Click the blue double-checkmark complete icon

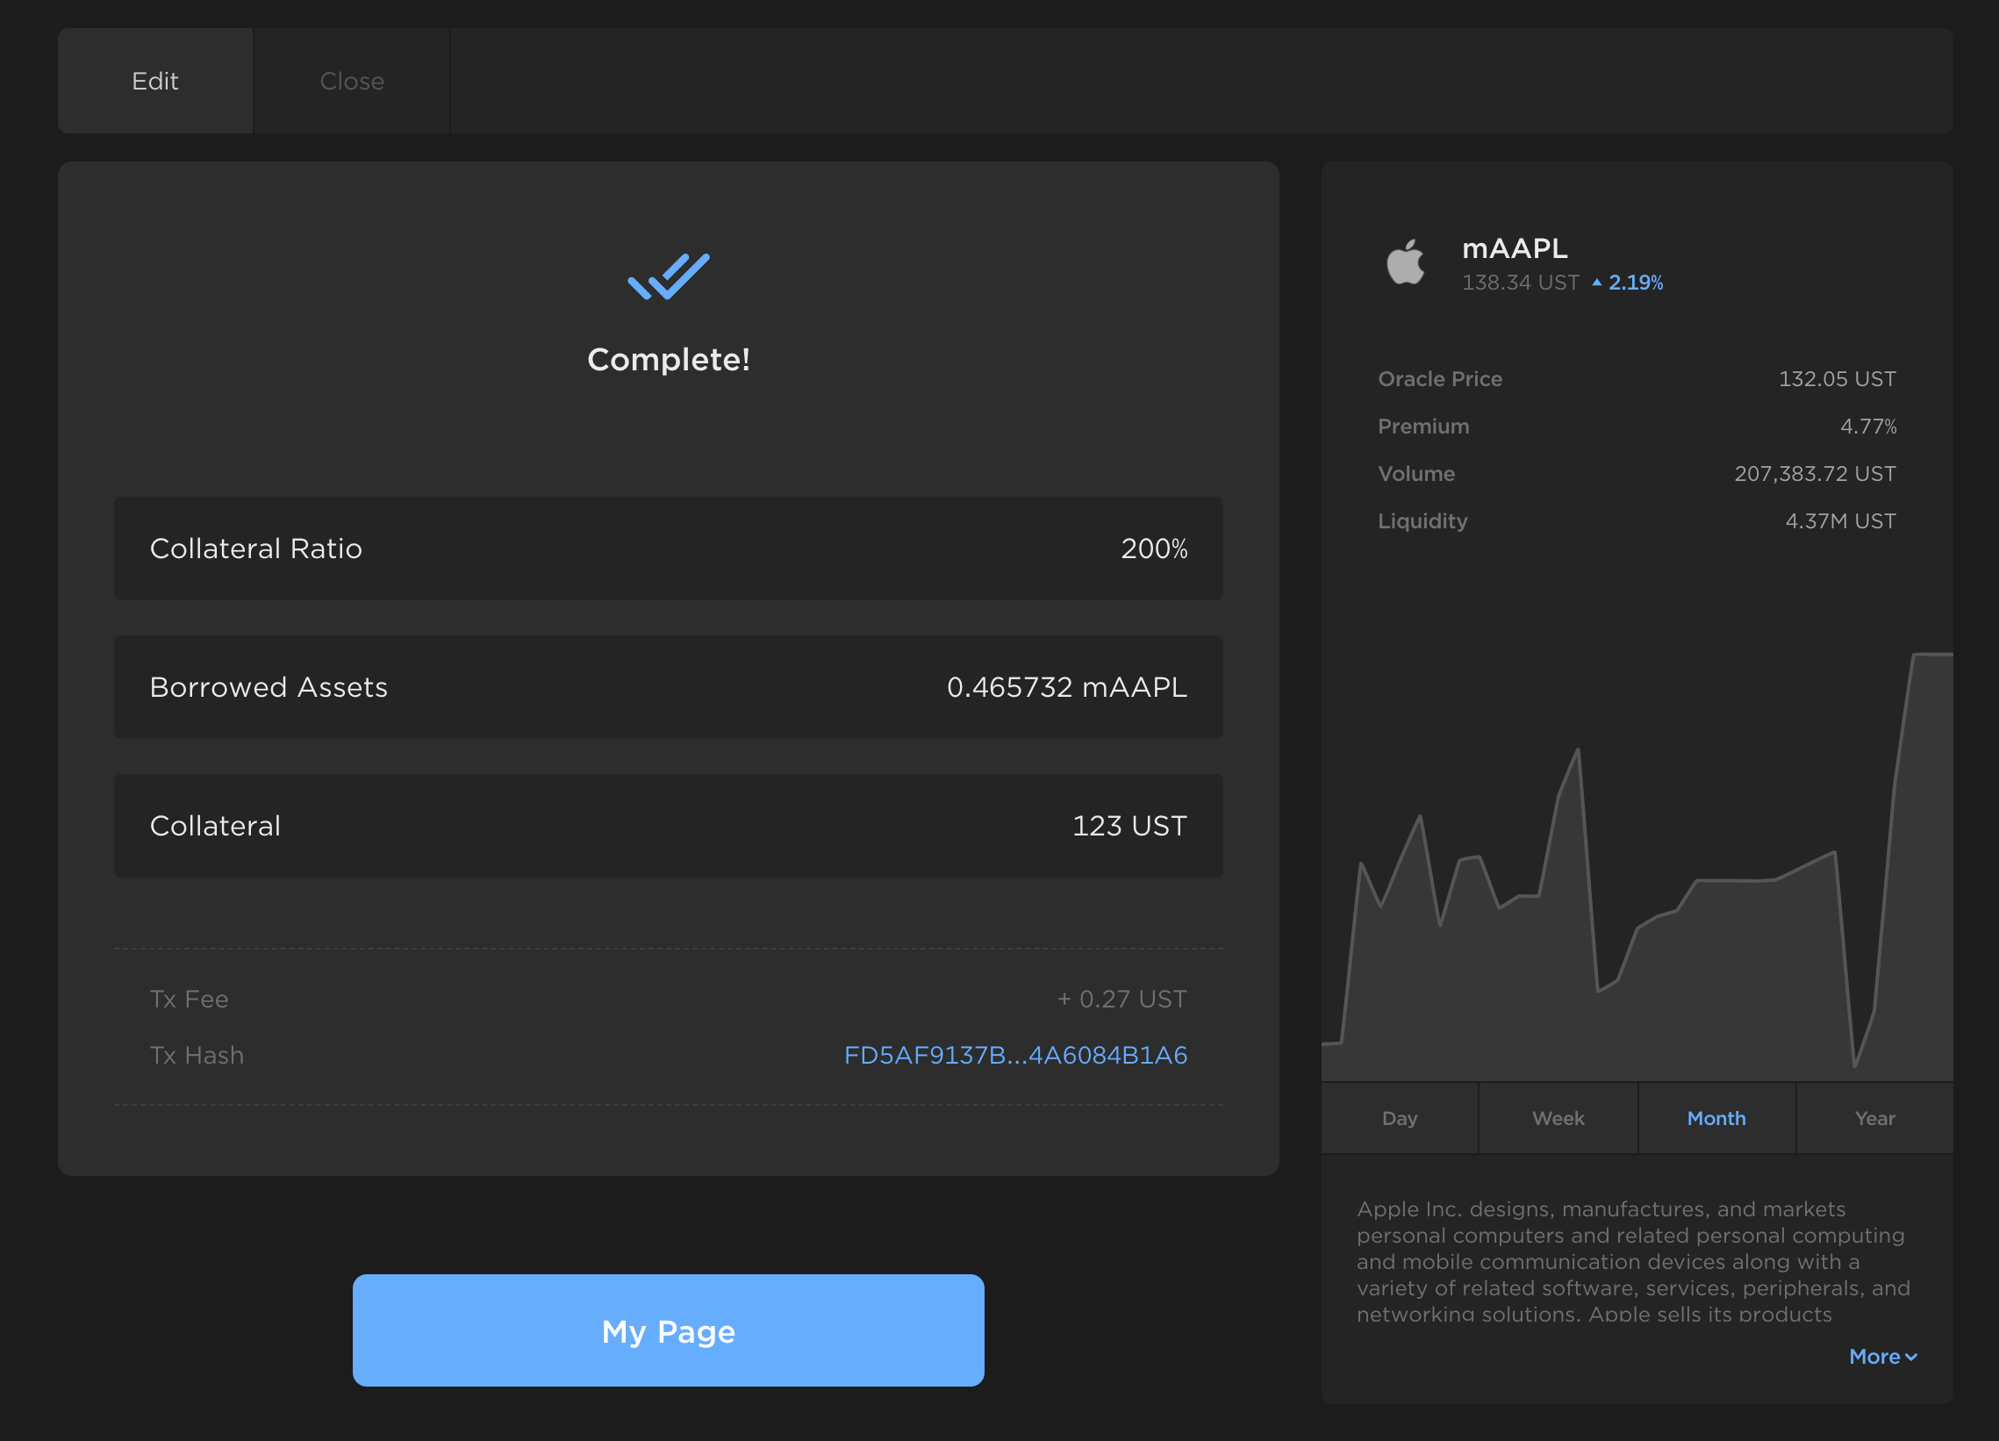pyautogui.click(x=668, y=276)
